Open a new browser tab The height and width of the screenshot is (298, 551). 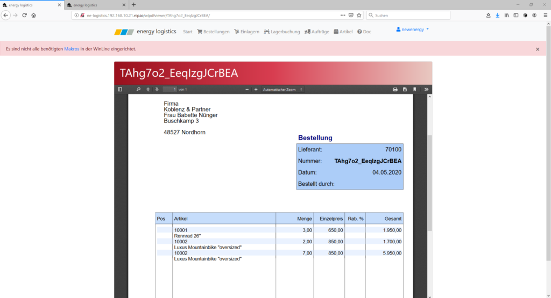[x=133, y=5]
